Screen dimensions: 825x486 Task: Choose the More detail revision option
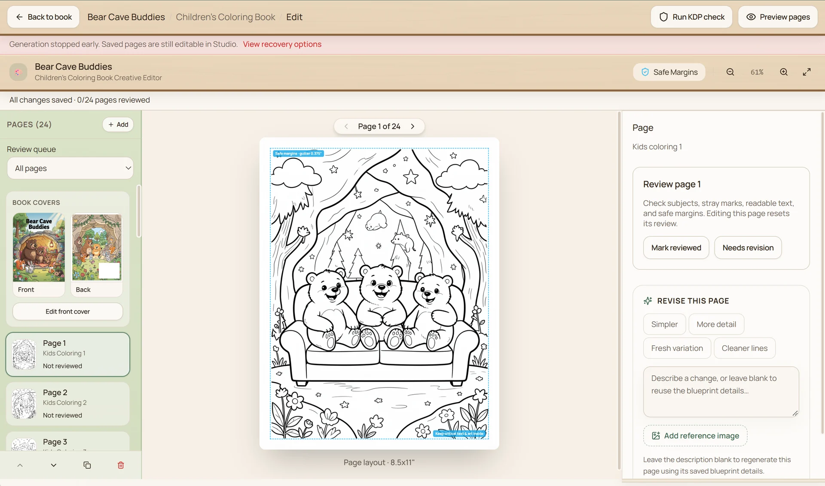[x=716, y=324]
